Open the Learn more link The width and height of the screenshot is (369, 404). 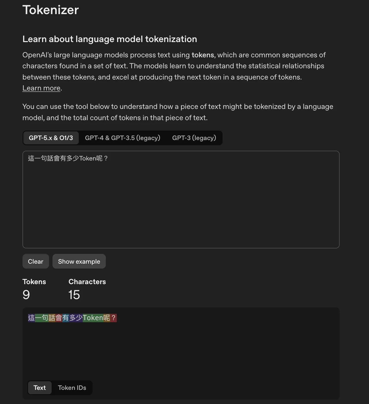click(x=42, y=88)
